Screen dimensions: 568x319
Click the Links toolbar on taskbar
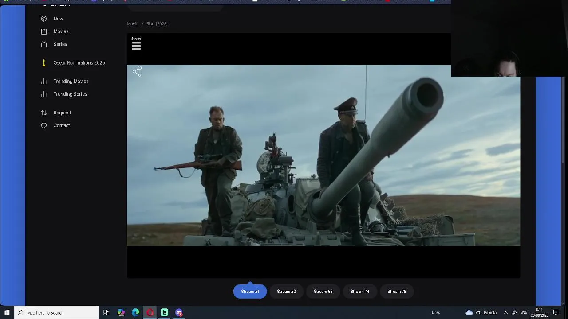click(x=436, y=312)
